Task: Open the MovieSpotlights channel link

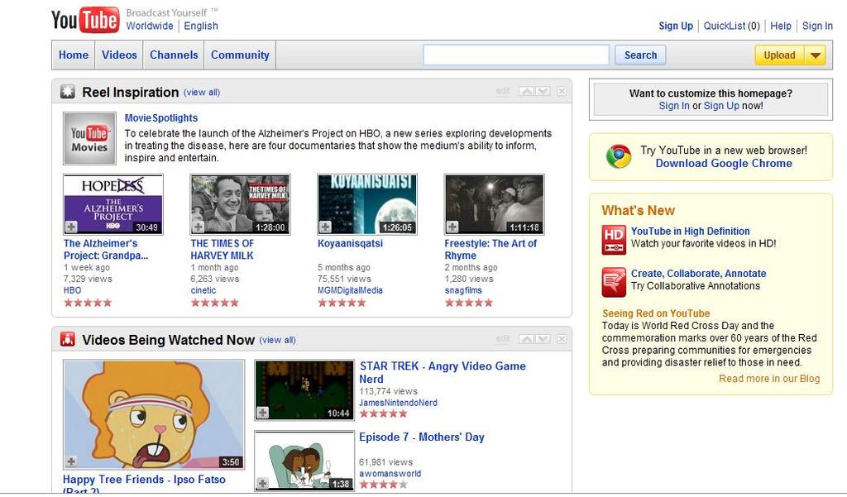Action: pyautogui.click(x=161, y=117)
